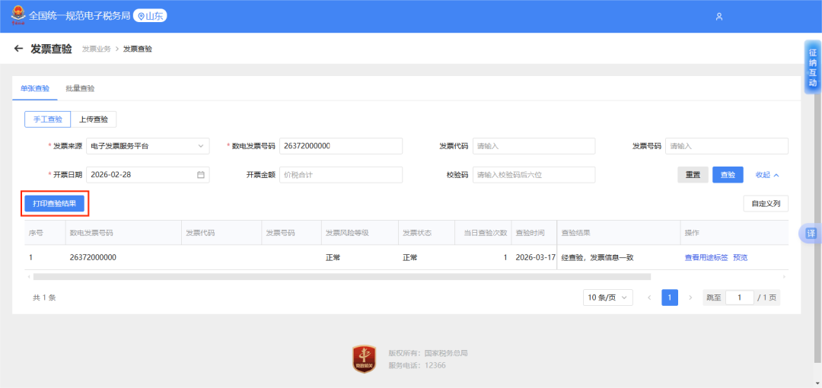Expand the 发票来源 dropdown

[148, 146]
